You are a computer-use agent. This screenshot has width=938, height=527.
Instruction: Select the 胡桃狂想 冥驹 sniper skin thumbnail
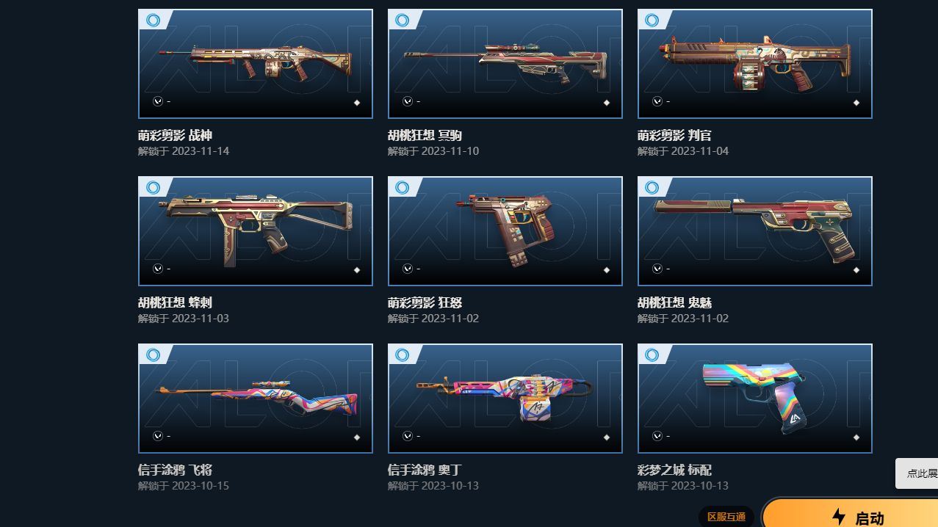505,64
